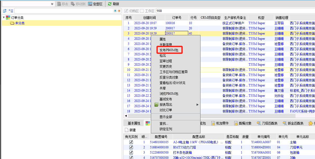Collapse the 订单分类 tree node
This screenshot has height=159, width=315.
click(x=4, y=18)
